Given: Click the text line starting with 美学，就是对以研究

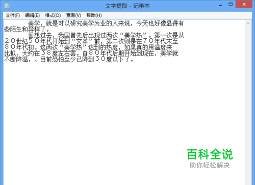Looking at the screenshot, I should [106, 23].
